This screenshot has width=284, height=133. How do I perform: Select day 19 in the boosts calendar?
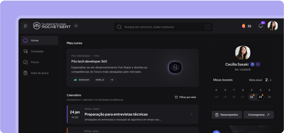click(x=225, y=97)
